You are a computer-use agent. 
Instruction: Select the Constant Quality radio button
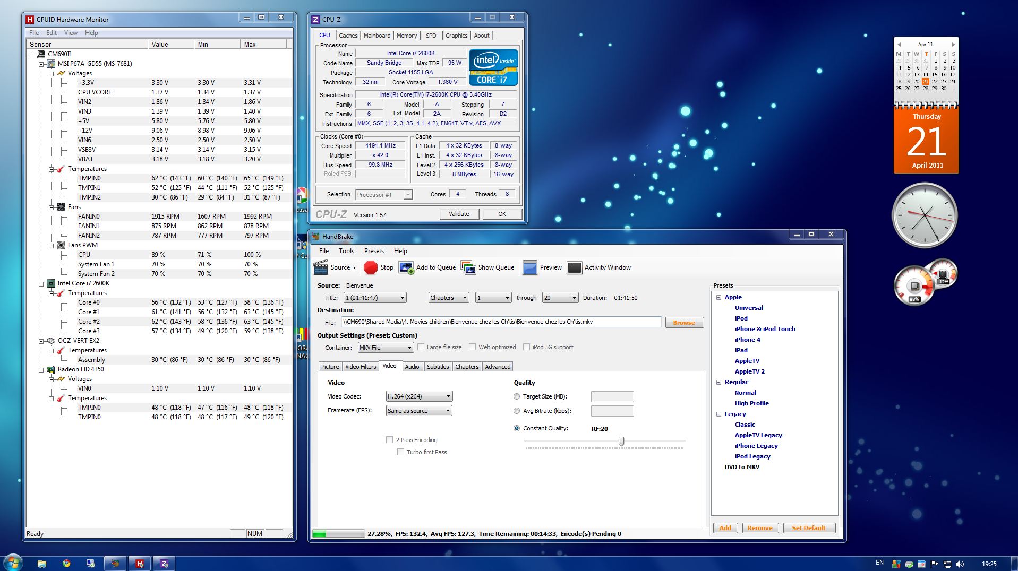click(x=517, y=428)
